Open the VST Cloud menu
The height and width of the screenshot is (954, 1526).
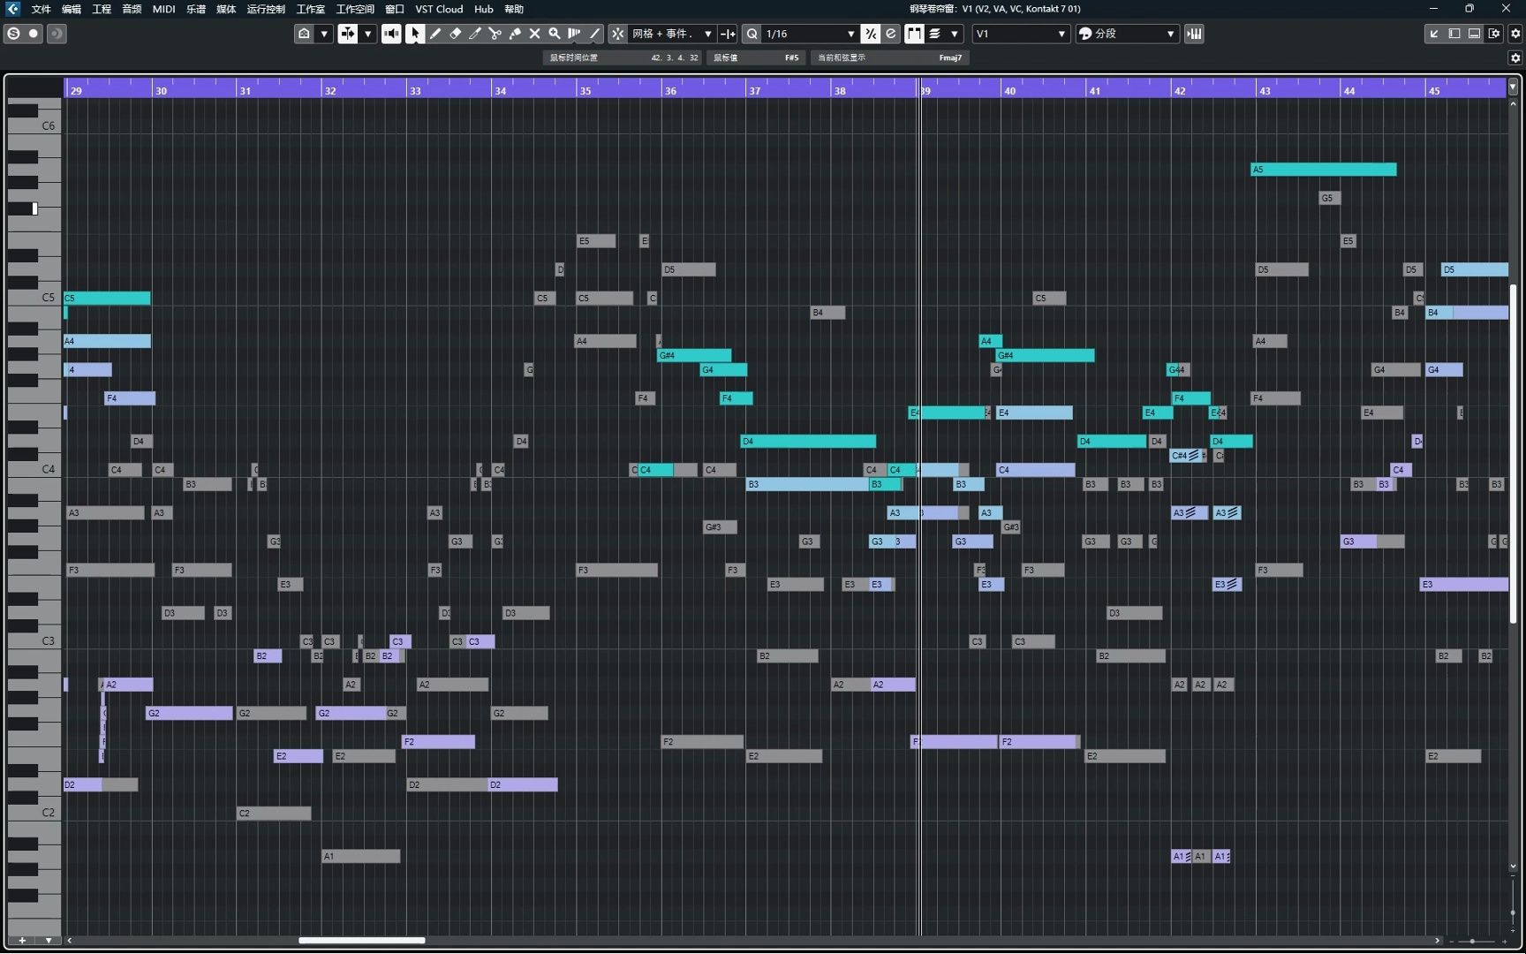point(439,9)
